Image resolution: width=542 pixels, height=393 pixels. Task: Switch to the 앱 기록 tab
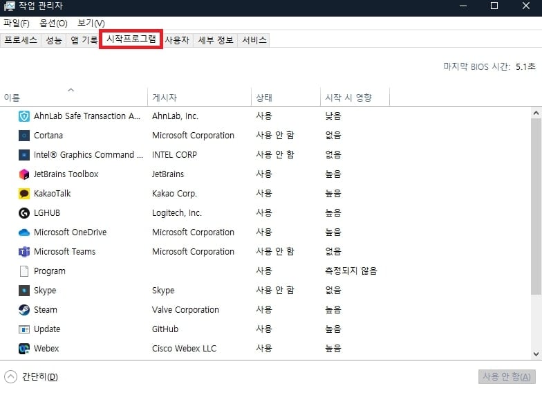click(x=84, y=40)
